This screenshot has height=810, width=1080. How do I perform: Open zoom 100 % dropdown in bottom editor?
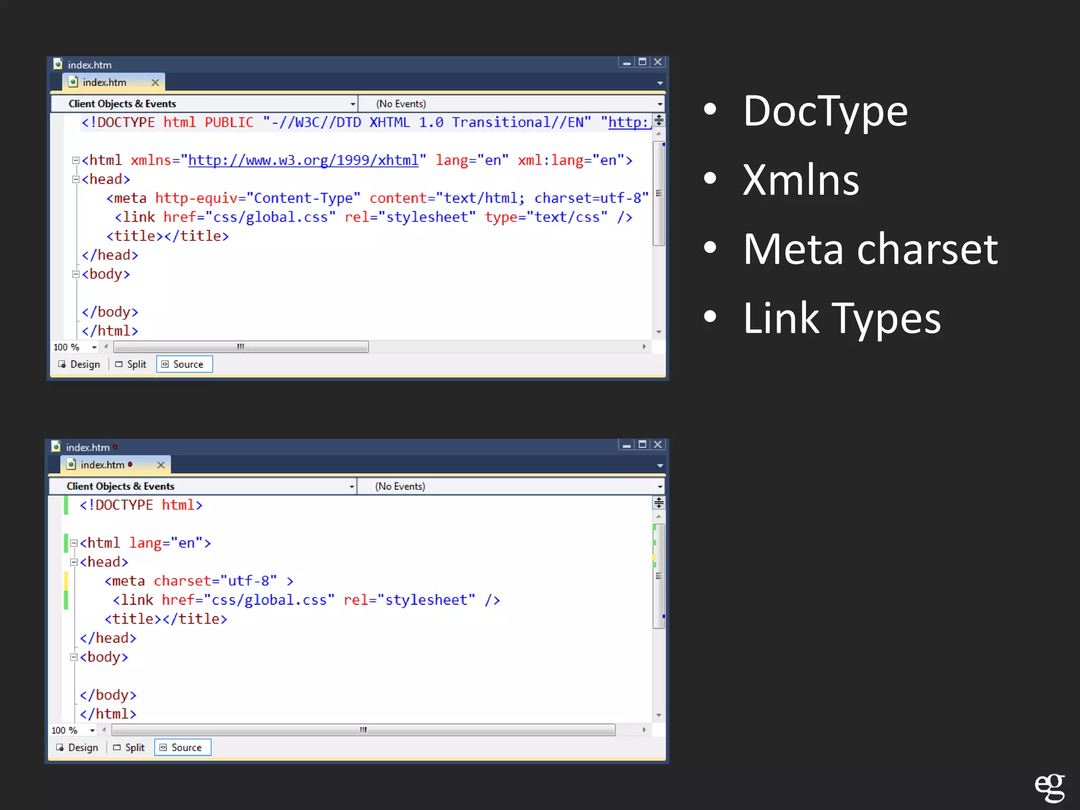coord(92,730)
